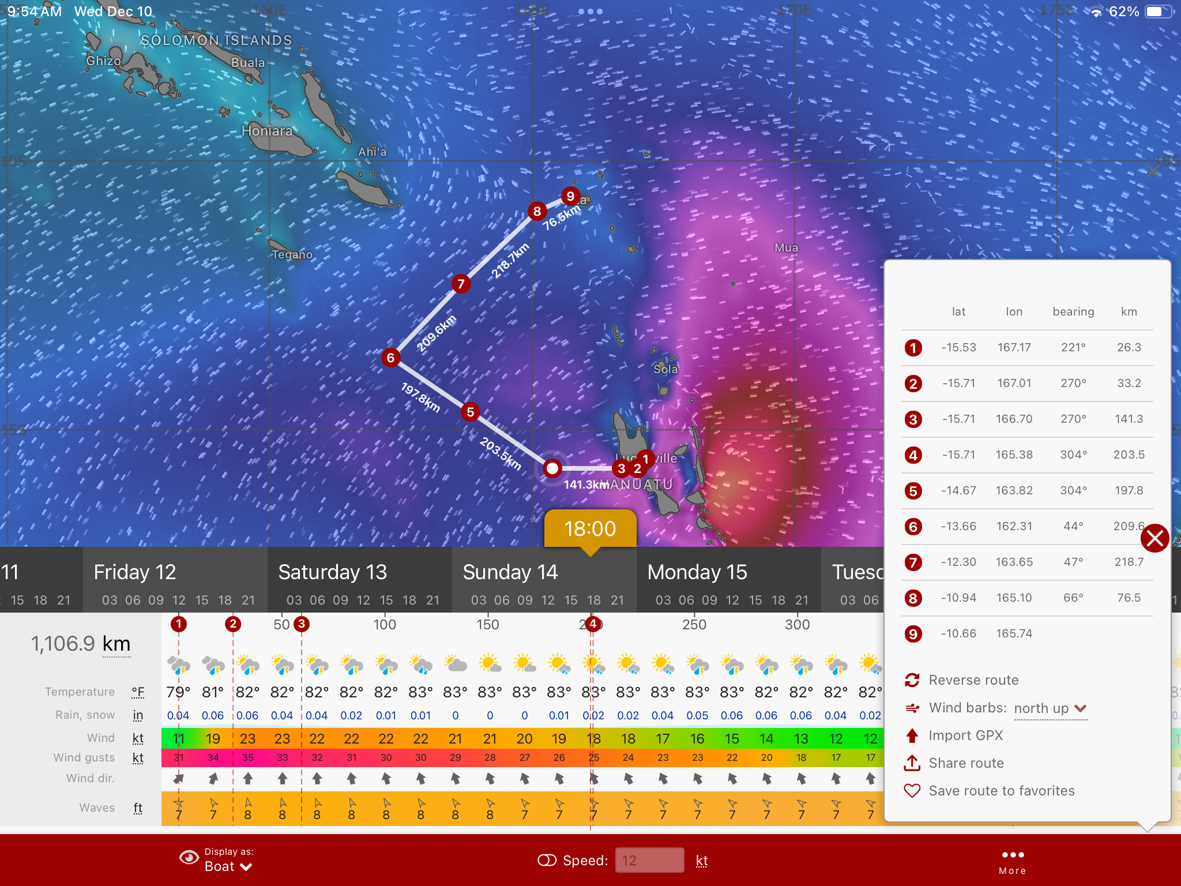Image resolution: width=1181 pixels, height=886 pixels.
Task: Open the Boat display type dropdown
Action: point(228,866)
